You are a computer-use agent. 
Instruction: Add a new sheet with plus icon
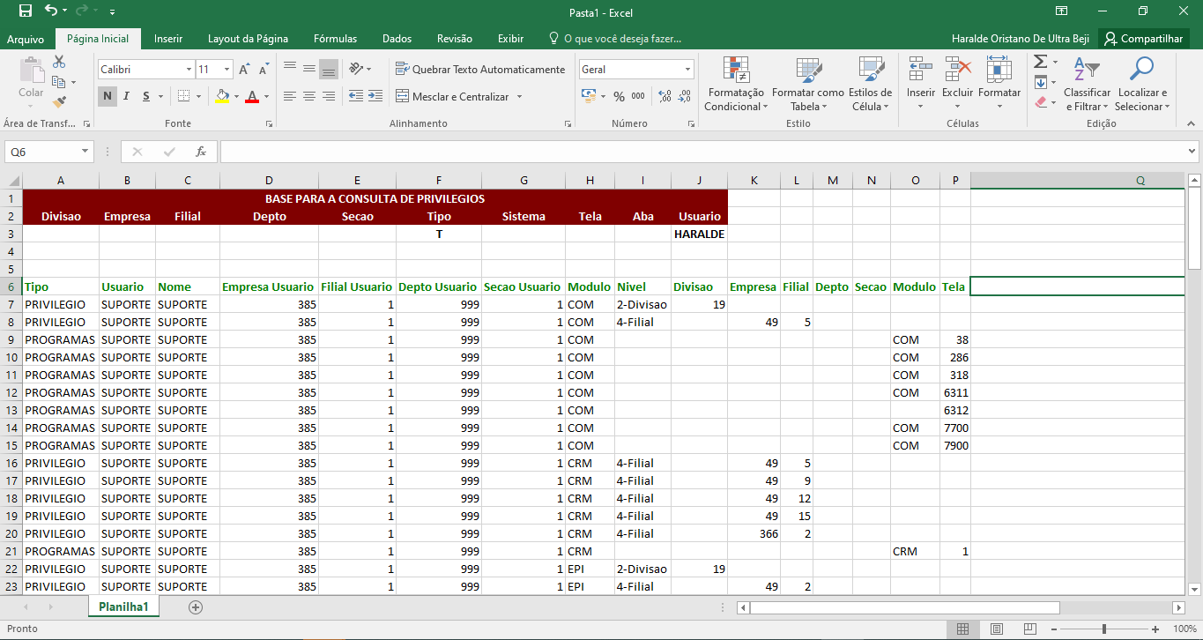click(196, 607)
